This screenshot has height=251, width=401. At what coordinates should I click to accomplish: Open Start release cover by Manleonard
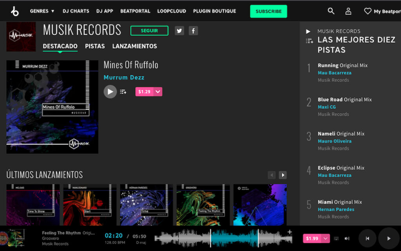[90, 205]
